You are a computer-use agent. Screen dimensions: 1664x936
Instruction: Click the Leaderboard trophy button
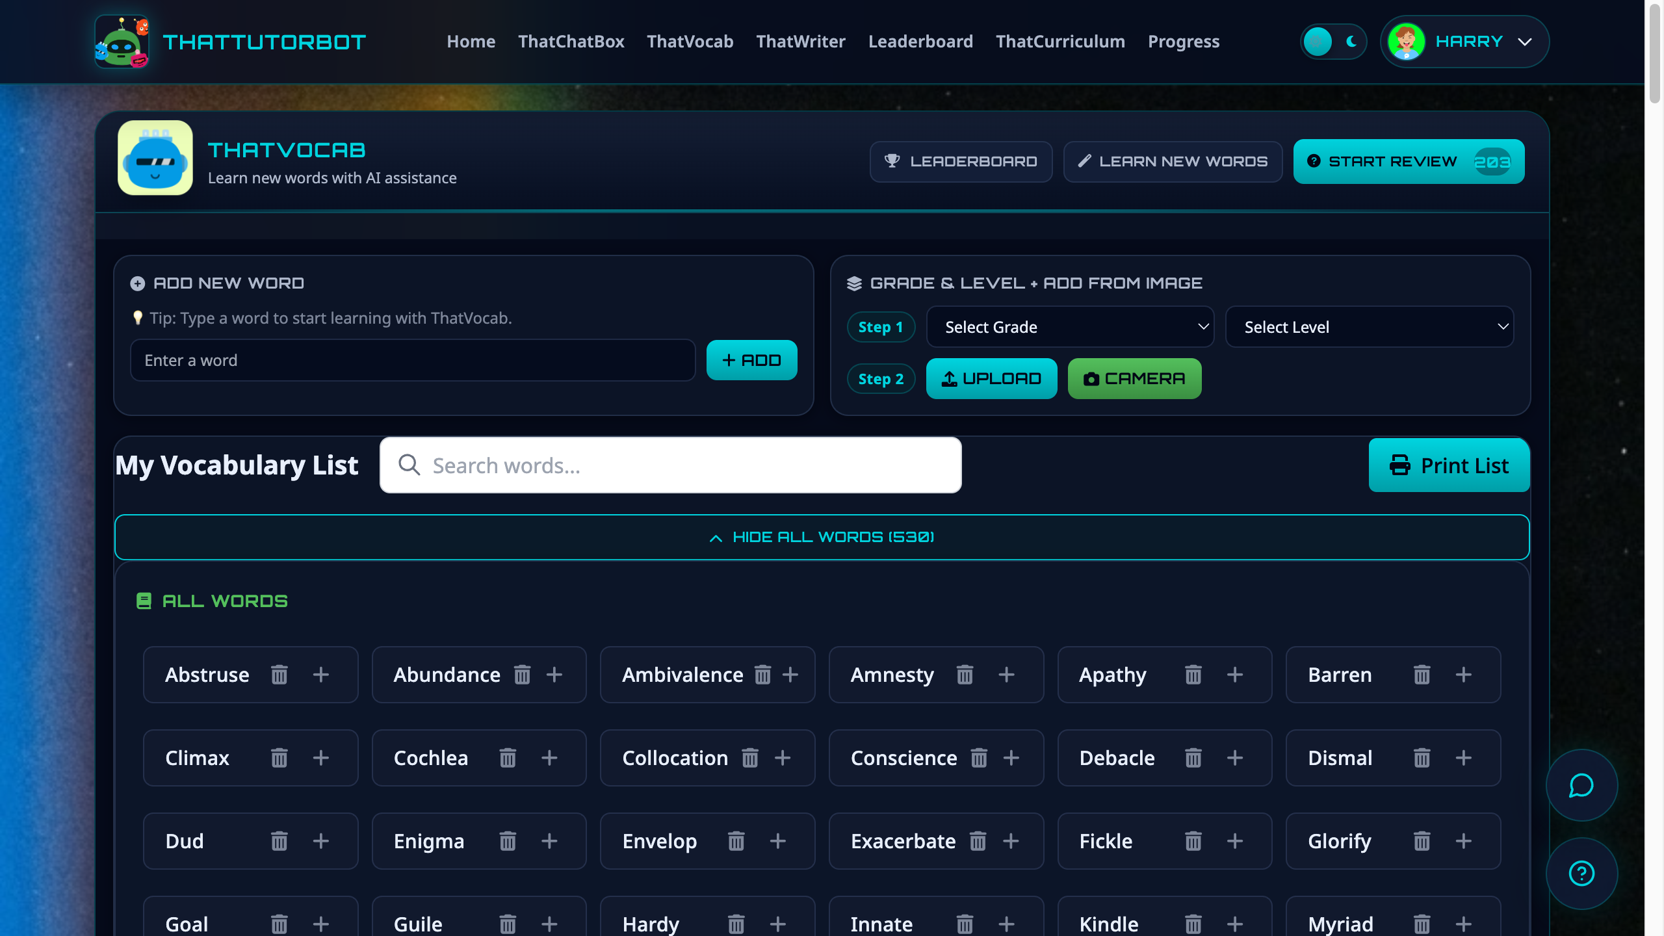click(961, 161)
